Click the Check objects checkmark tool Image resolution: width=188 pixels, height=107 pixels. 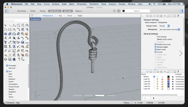pyautogui.click(x=18, y=46)
